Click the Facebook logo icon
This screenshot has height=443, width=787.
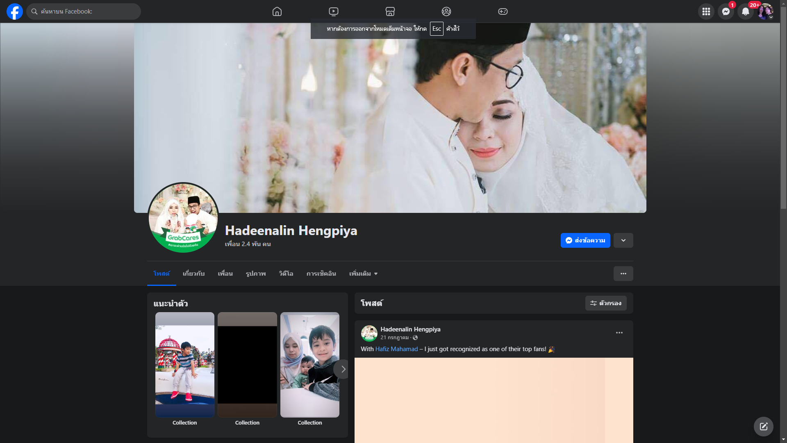[15, 11]
